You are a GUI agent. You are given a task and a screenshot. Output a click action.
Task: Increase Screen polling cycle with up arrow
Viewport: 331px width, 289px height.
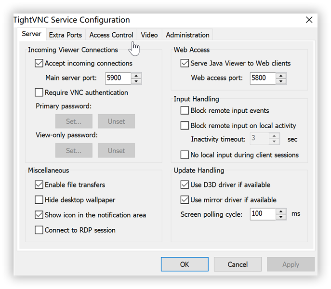(281, 211)
